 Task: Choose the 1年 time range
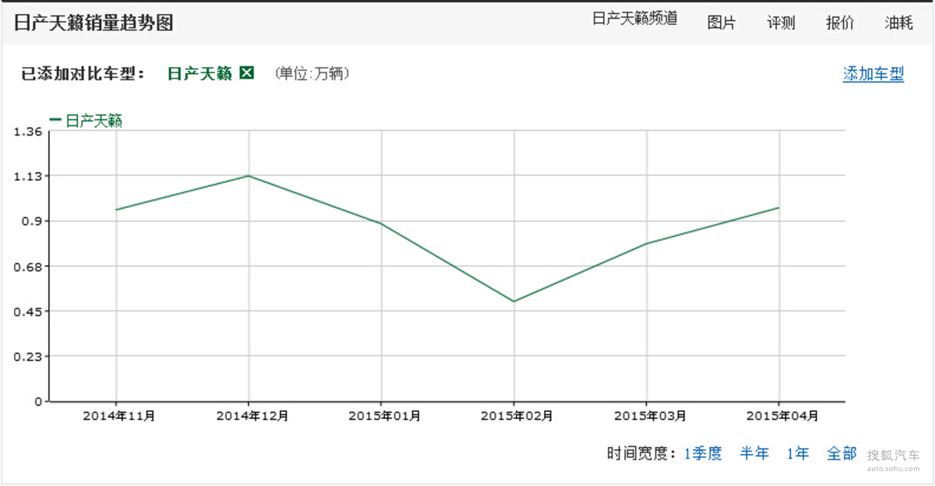click(x=798, y=453)
